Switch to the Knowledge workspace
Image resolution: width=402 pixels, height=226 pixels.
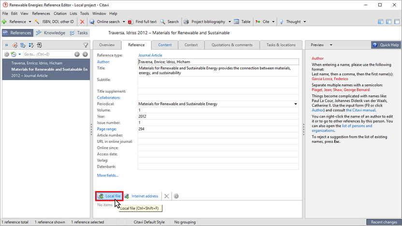click(51, 33)
